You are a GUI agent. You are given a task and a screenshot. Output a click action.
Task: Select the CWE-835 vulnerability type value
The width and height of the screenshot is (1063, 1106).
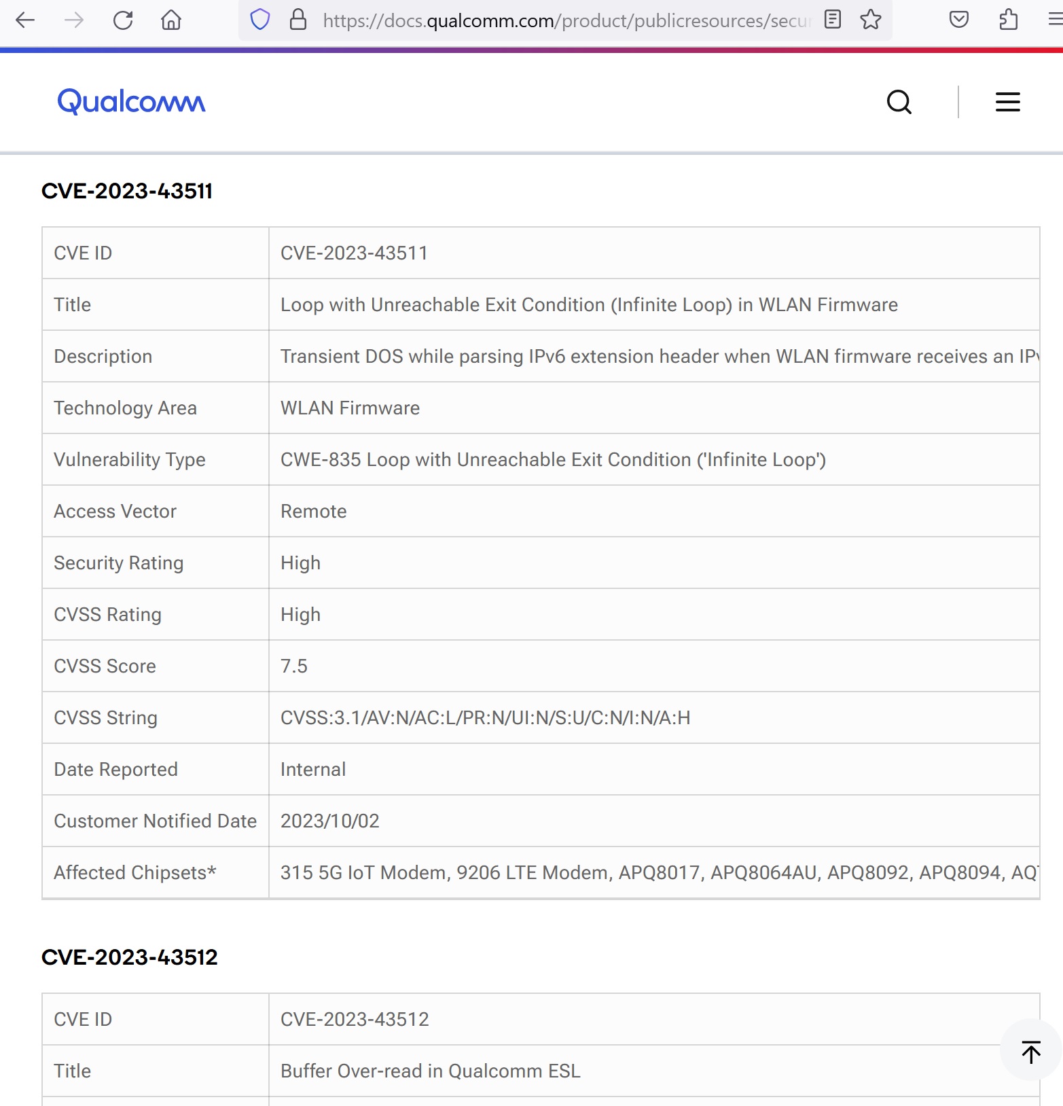(553, 459)
